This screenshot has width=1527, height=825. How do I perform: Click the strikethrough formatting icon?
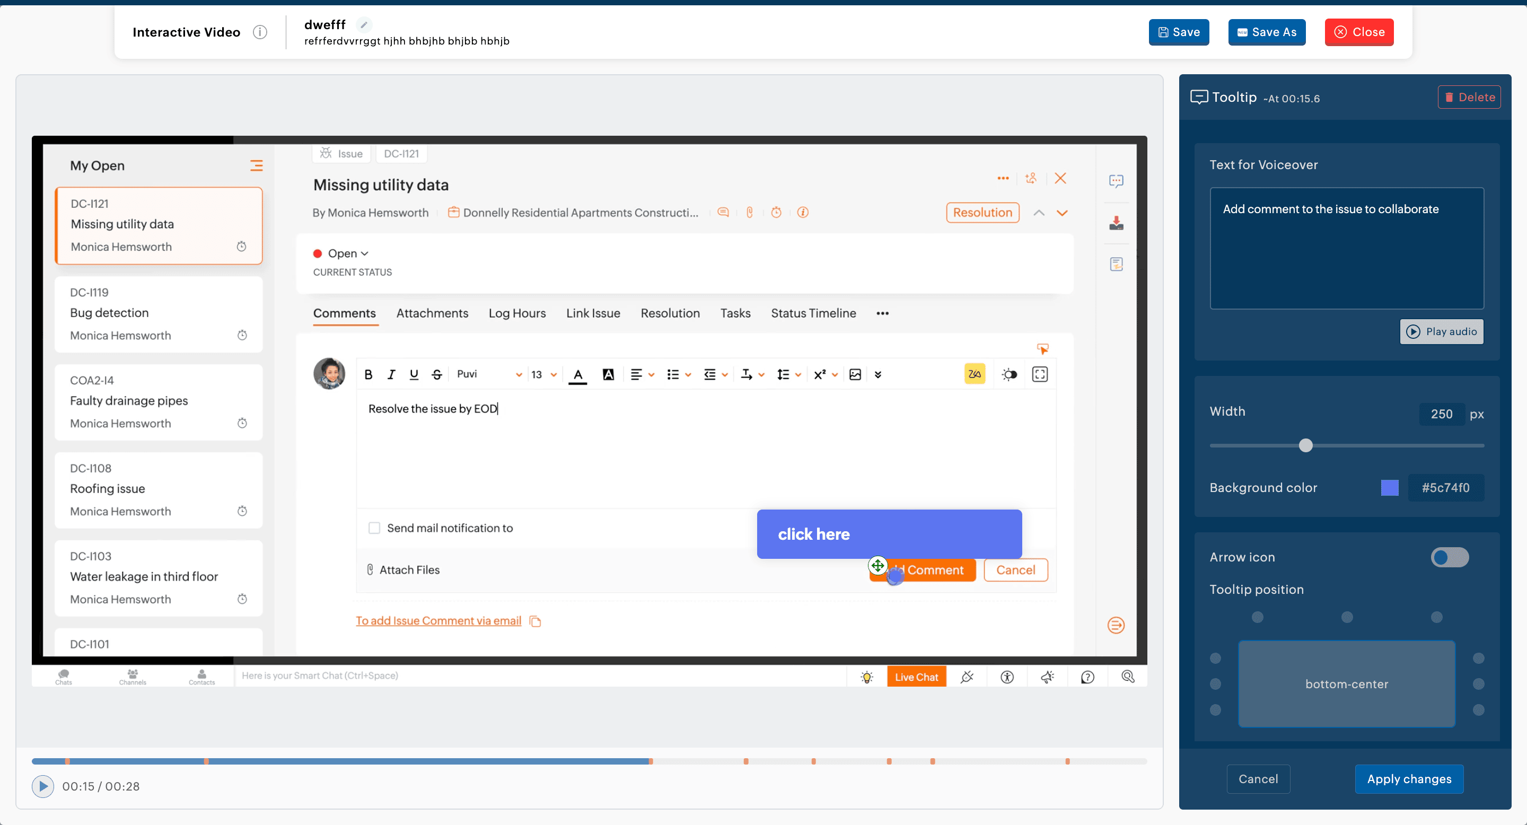pos(437,374)
